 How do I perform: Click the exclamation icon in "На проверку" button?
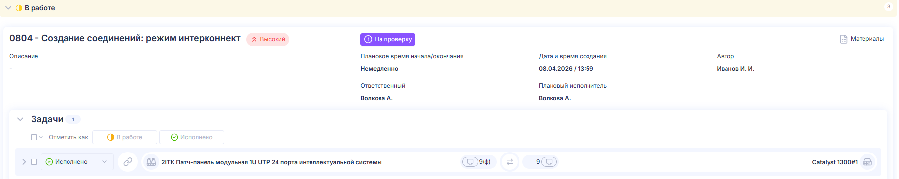point(368,39)
